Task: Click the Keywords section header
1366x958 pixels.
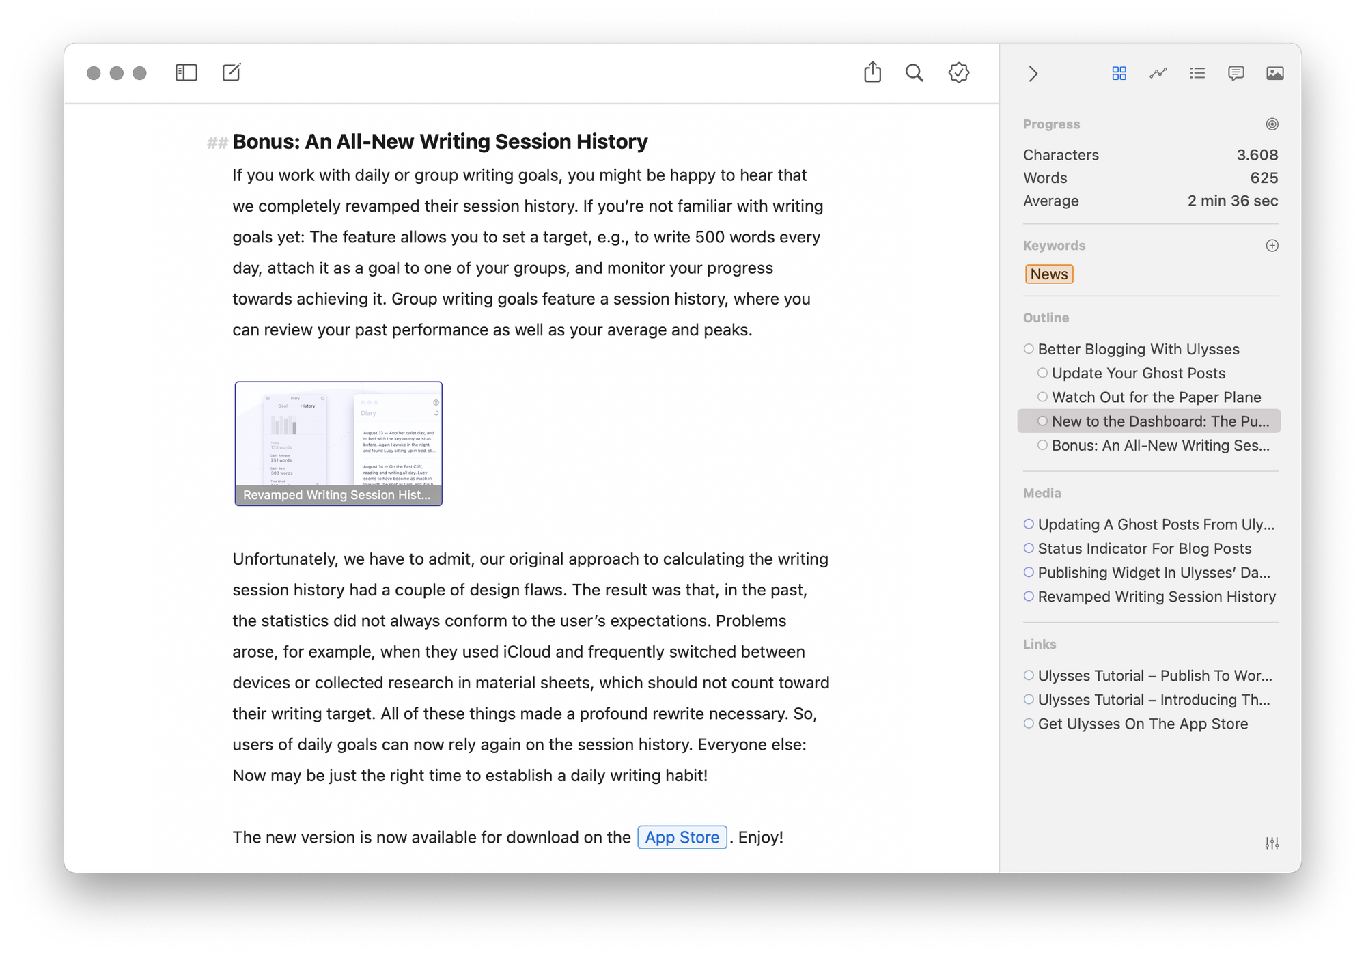Action: [x=1054, y=246]
